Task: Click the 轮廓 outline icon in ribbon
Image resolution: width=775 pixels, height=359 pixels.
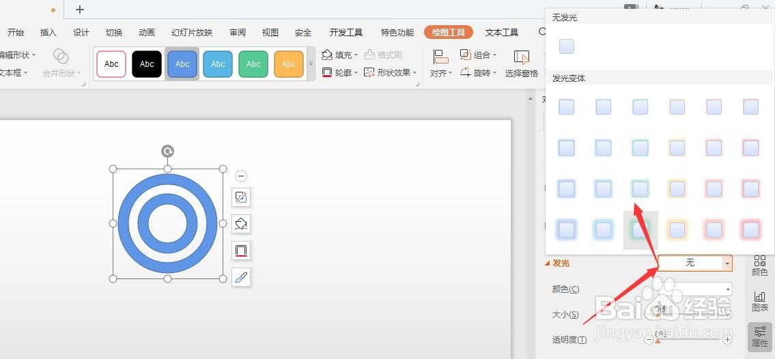Action: click(326, 72)
